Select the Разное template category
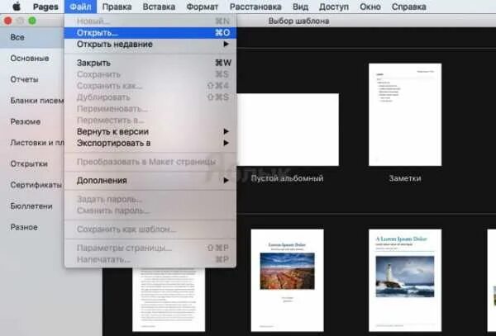Viewport: 496px width, 336px height. pos(32,227)
